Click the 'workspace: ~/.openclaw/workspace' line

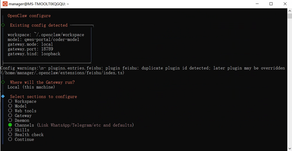click(x=46, y=35)
